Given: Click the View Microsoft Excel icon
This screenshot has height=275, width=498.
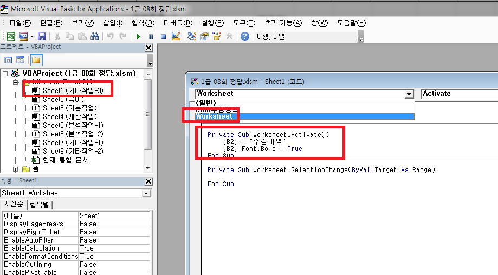Looking at the screenshot, I should (10, 36).
